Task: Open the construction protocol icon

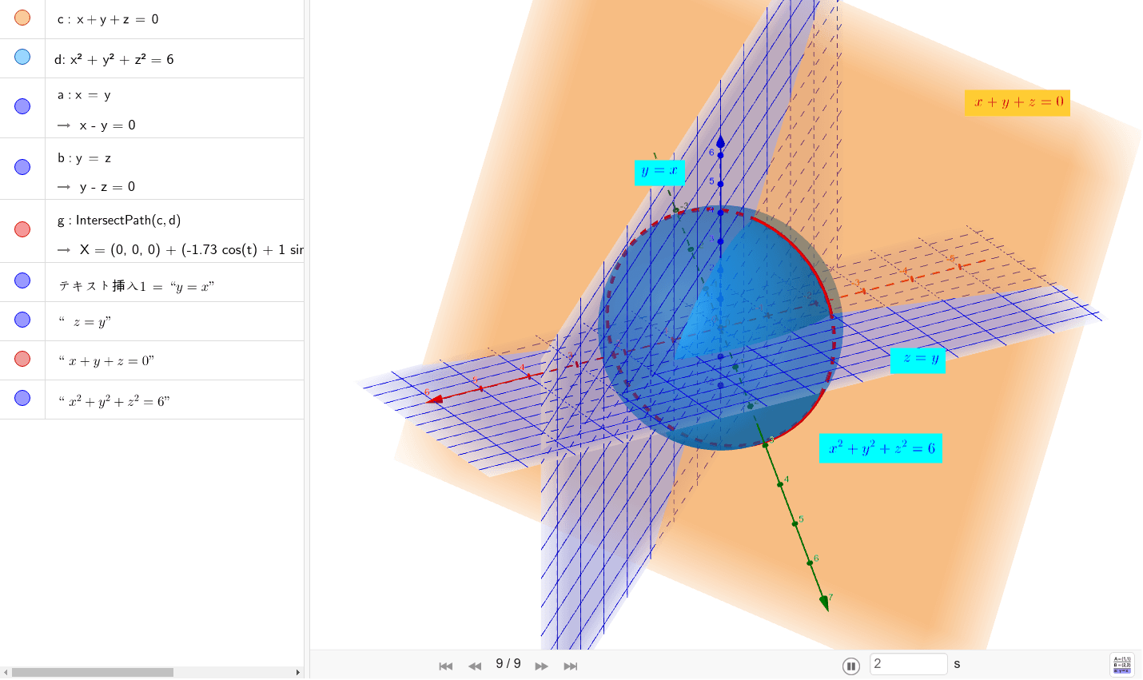Action: (1121, 665)
